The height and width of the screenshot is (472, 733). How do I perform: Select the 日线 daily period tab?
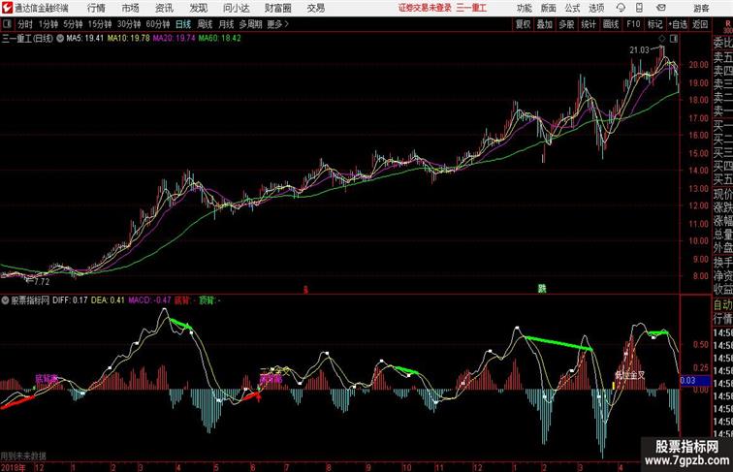183,24
